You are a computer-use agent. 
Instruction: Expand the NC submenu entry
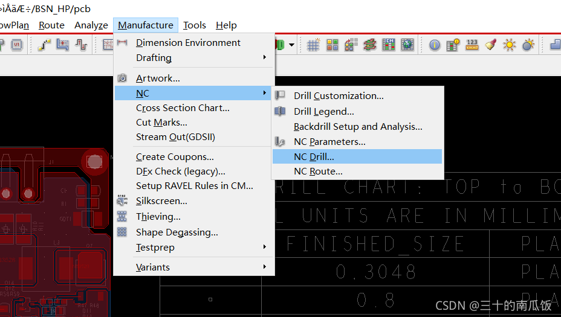tap(193, 93)
